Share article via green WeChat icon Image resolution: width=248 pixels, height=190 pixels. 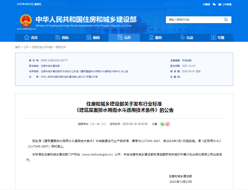click(x=162, y=124)
